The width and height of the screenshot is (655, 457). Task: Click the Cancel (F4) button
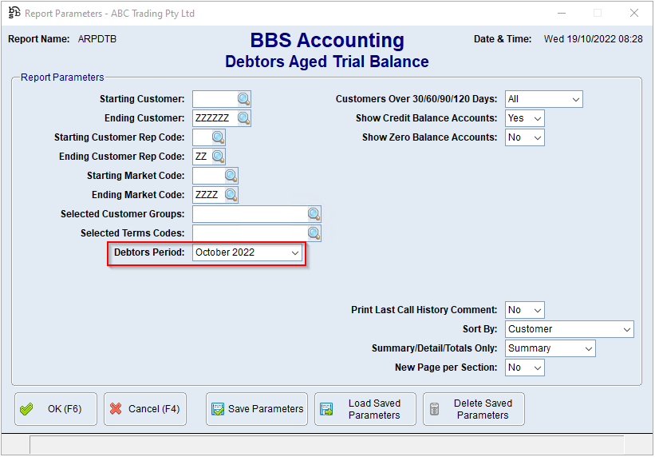[x=145, y=409]
